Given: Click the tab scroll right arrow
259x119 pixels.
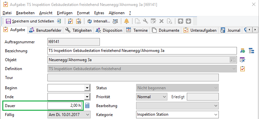Looking at the screenshot, I should (255, 30).
